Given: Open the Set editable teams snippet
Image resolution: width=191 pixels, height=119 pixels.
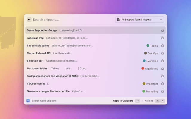Looking at the screenshot, I should coord(38,46).
